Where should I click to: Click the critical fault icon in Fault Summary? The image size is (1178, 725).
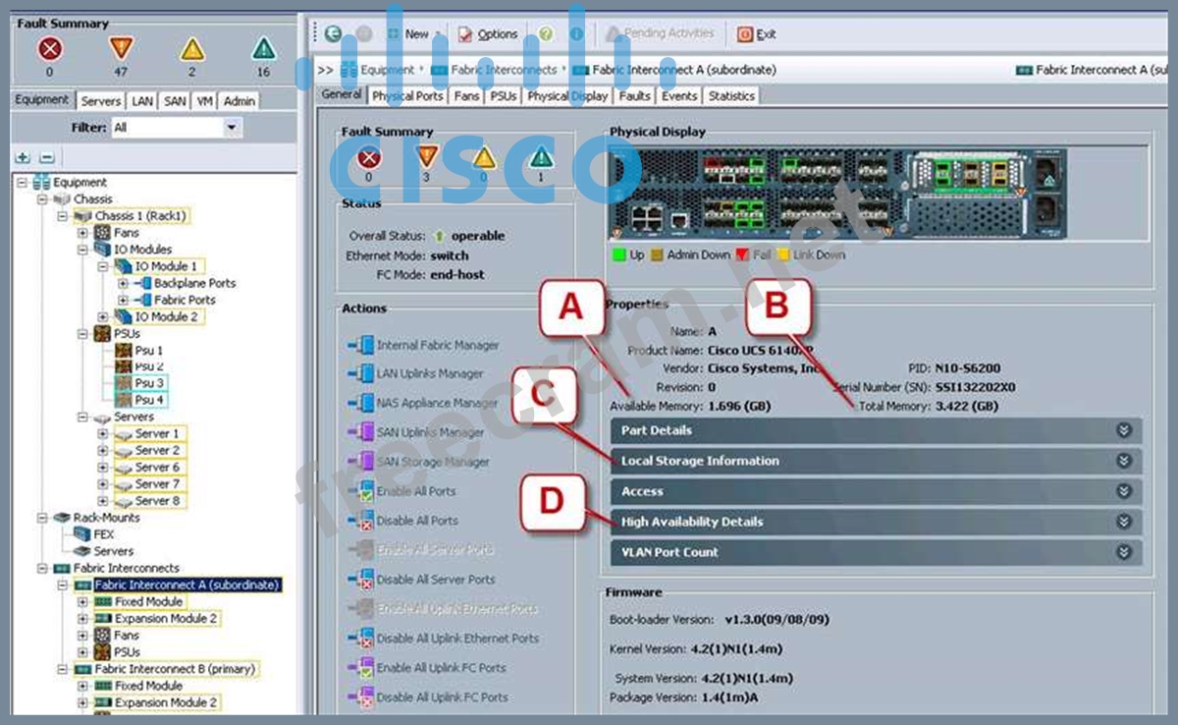pos(49,49)
